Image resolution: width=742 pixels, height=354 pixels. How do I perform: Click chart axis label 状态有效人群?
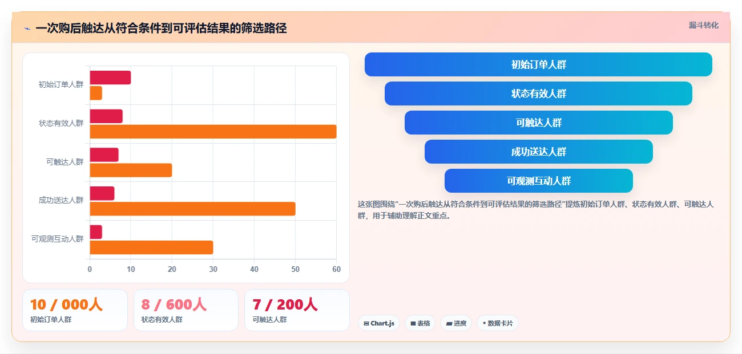(61, 123)
